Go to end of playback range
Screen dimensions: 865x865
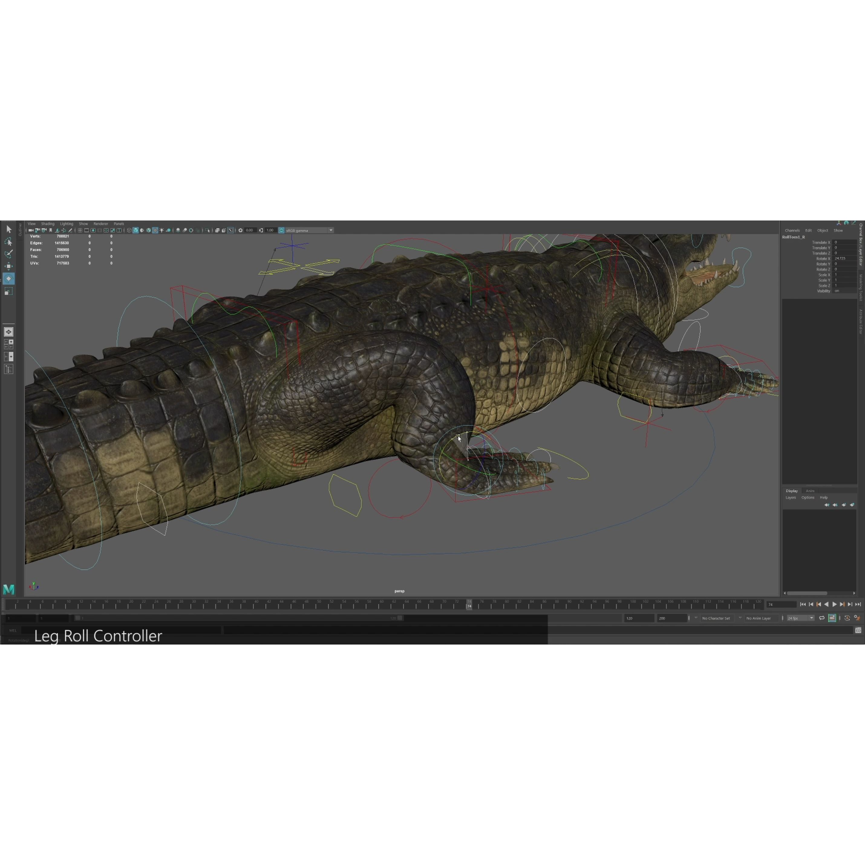point(858,604)
